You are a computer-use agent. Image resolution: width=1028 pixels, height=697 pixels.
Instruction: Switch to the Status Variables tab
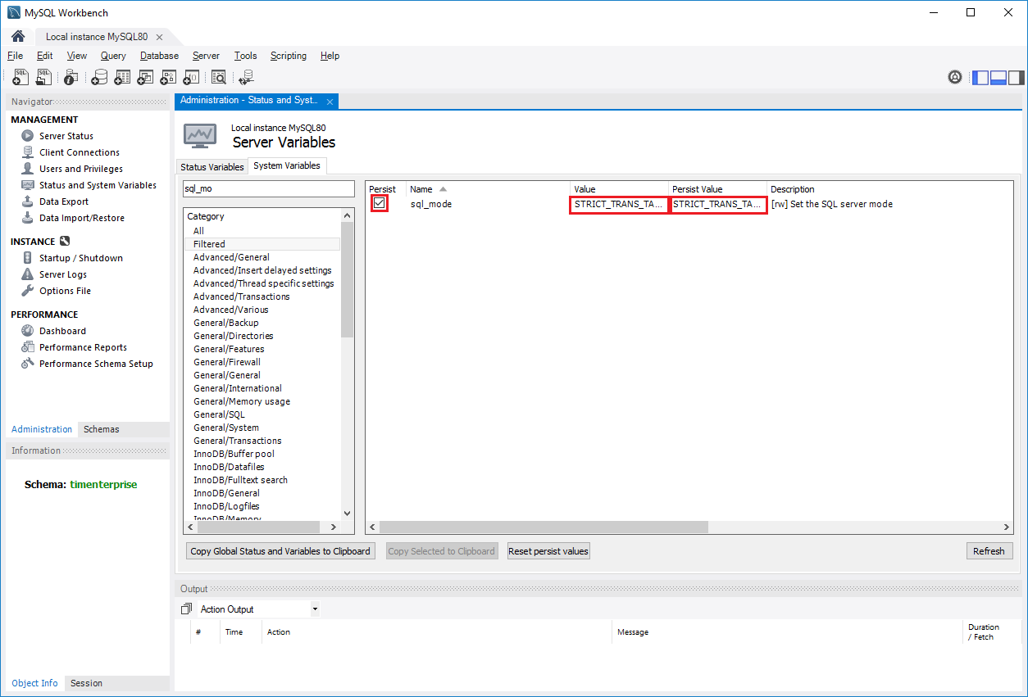(212, 167)
